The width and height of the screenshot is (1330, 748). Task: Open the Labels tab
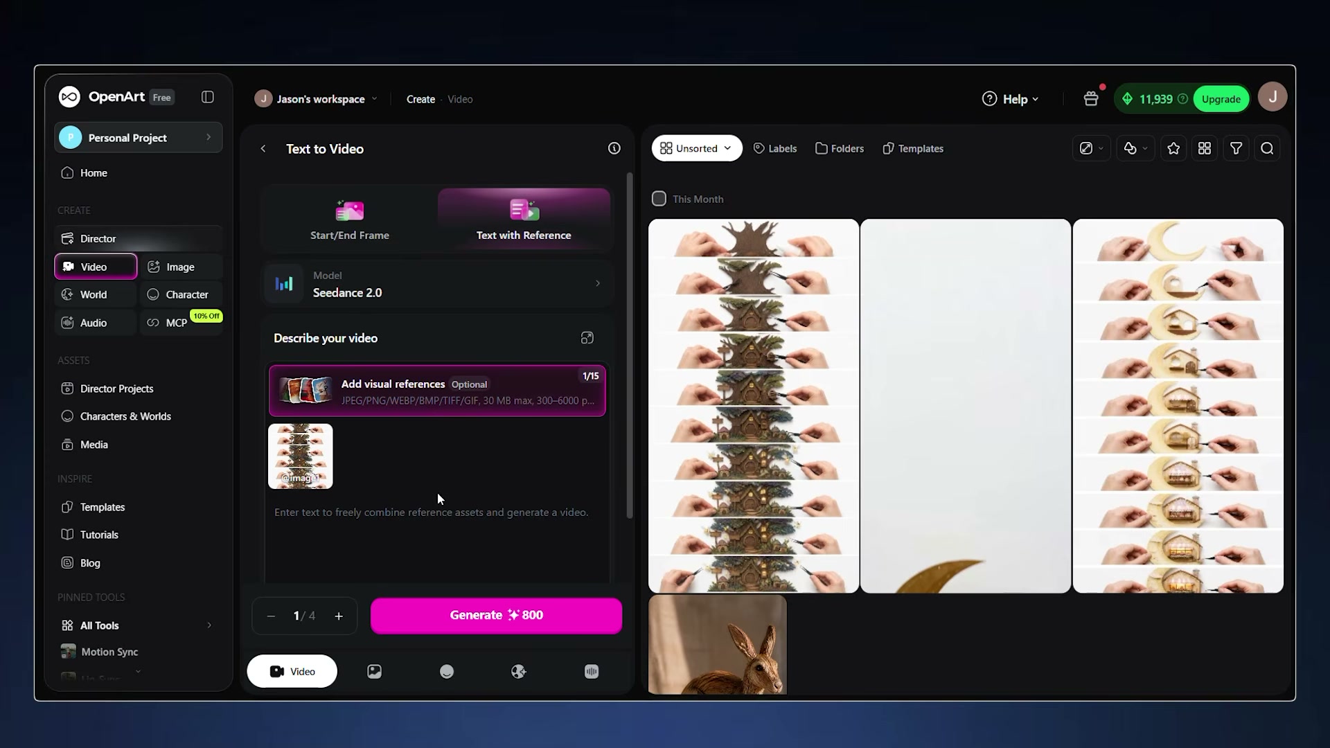tap(775, 148)
